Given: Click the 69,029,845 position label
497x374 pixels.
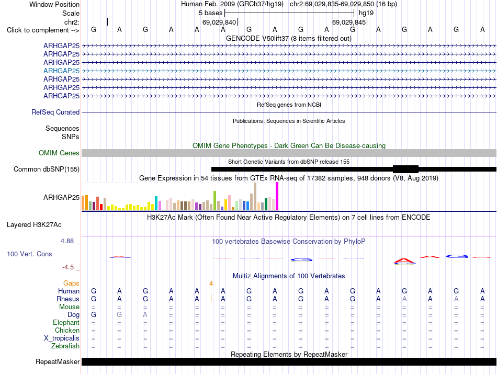Looking at the screenshot, I should click(349, 22).
